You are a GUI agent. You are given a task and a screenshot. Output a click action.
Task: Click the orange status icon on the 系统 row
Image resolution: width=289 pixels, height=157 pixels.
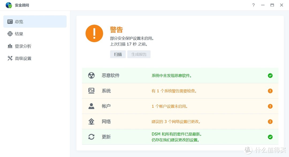point(270,91)
